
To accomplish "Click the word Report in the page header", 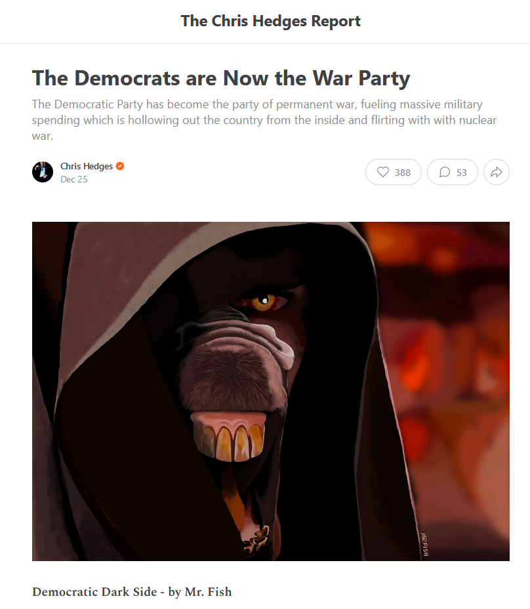I will (336, 21).
